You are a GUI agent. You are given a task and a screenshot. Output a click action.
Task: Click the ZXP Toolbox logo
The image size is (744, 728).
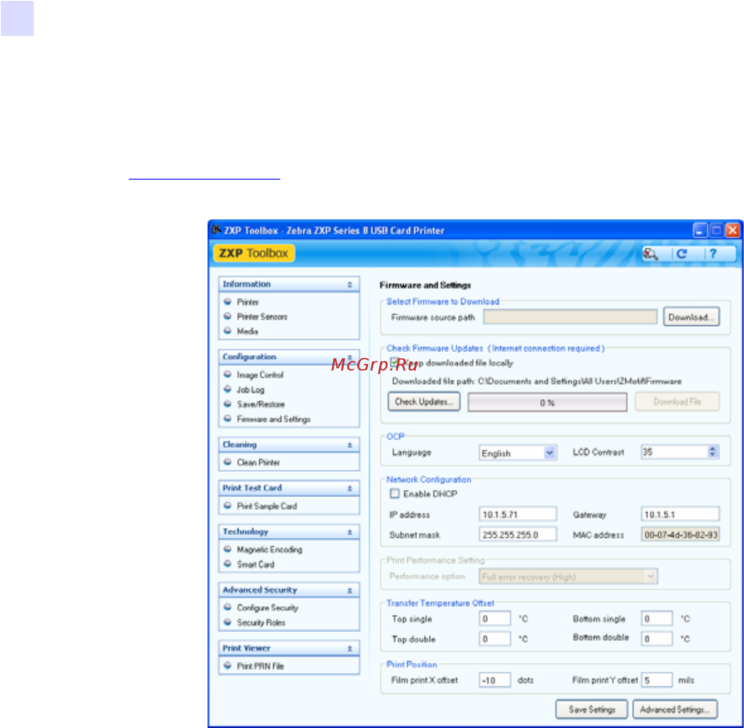point(254,253)
